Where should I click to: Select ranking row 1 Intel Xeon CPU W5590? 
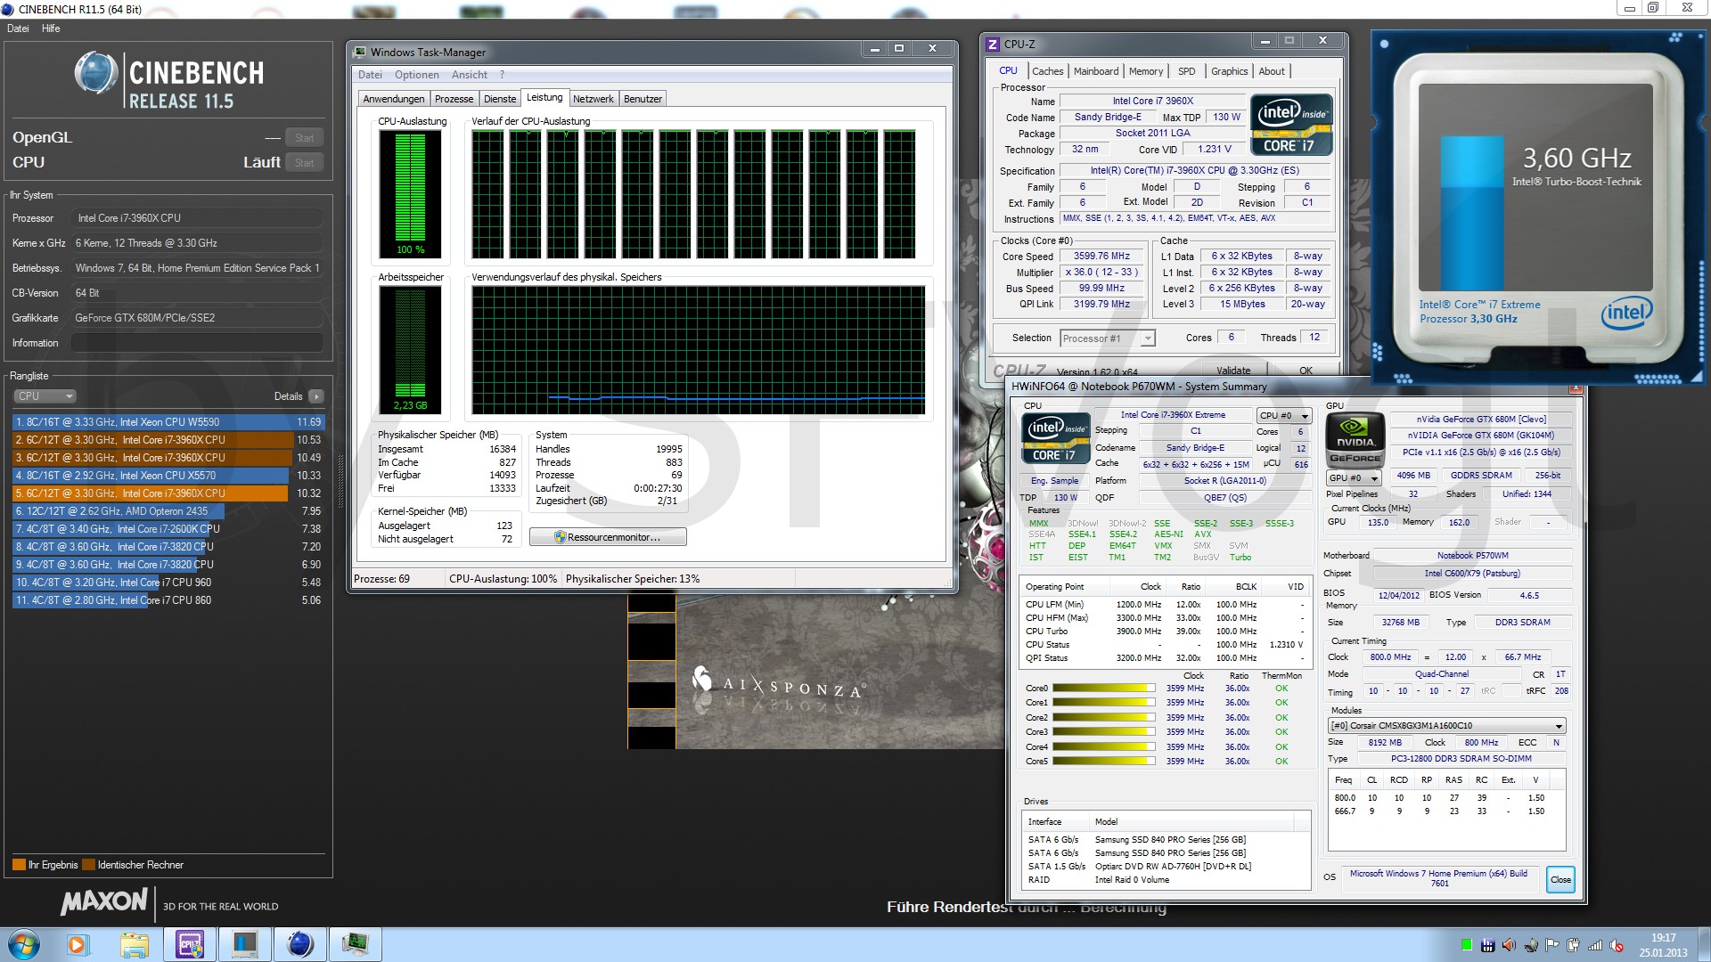tap(168, 422)
